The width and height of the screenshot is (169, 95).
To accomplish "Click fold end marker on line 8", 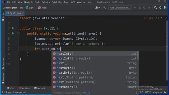I will click(18, 54).
